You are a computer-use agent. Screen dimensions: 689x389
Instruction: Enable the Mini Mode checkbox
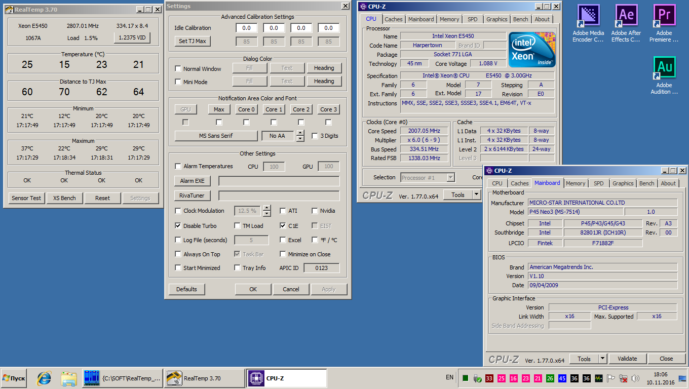tap(178, 82)
